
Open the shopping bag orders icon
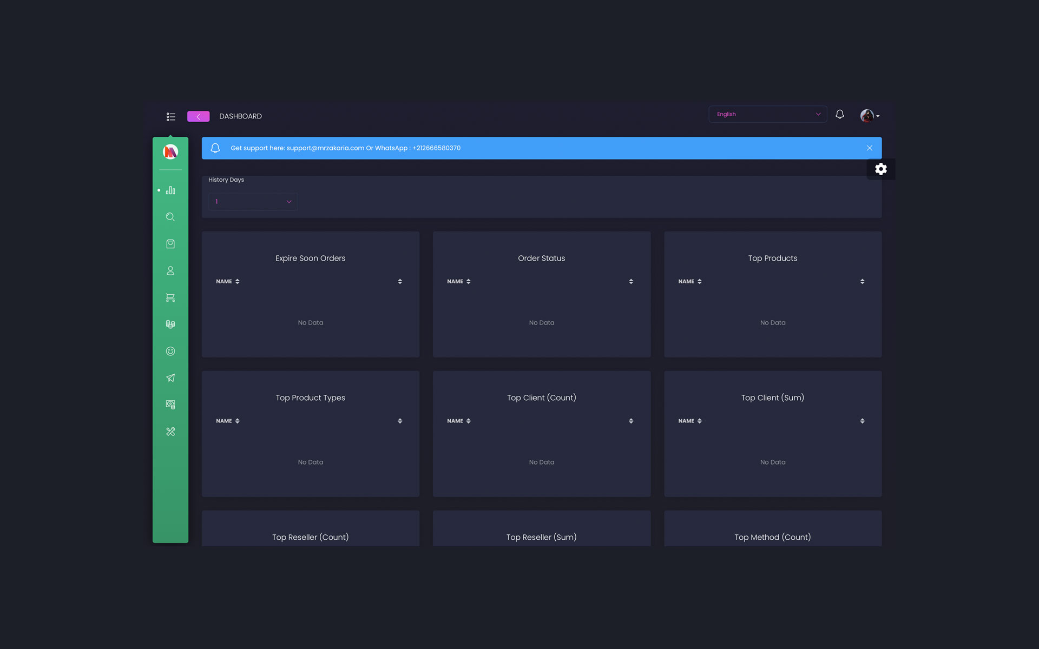click(x=170, y=243)
